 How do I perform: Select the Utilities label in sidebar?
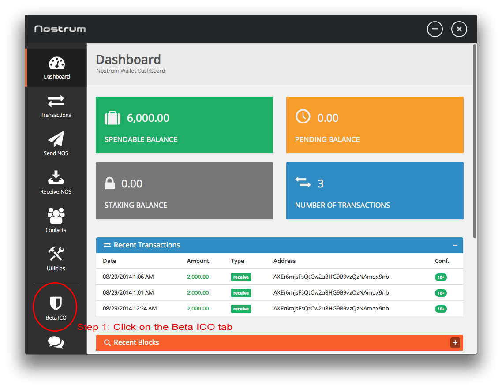(56, 269)
